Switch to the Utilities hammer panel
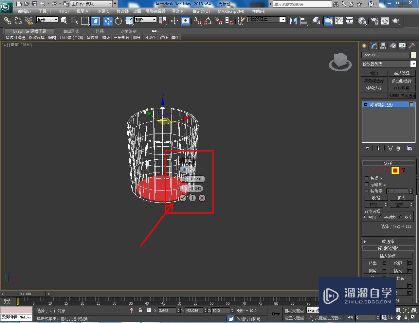 (x=411, y=46)
